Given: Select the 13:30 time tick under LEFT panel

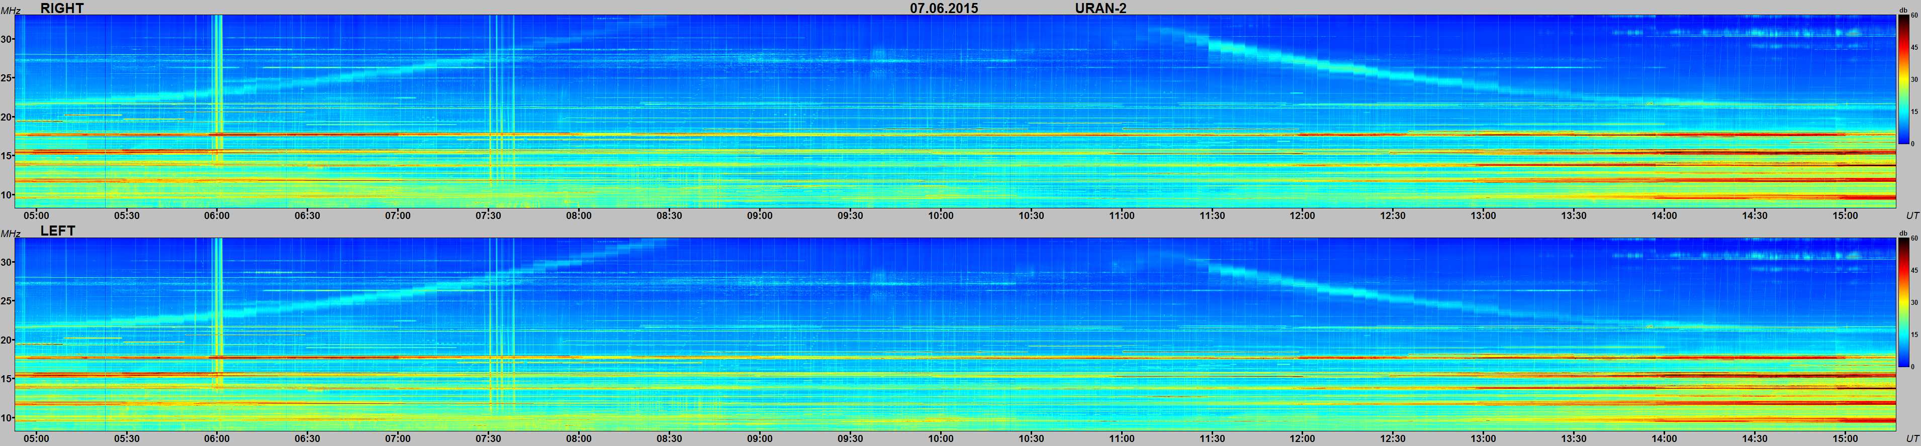Looking at the screenshot, I should [1574, 438].
